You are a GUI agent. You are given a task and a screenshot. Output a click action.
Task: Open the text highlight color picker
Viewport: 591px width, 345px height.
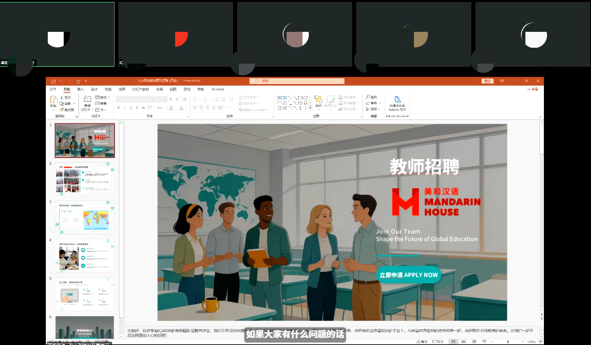[173, 108]
